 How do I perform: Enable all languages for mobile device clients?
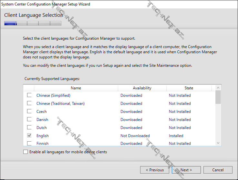coord(26,152)
